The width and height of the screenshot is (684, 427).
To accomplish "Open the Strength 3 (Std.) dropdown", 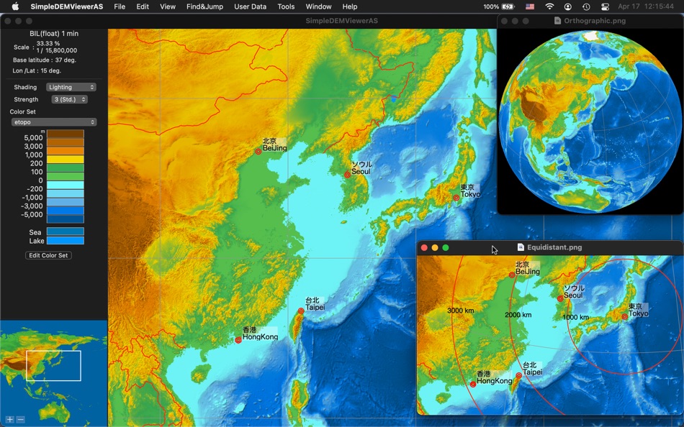I will tap(69, 99).
